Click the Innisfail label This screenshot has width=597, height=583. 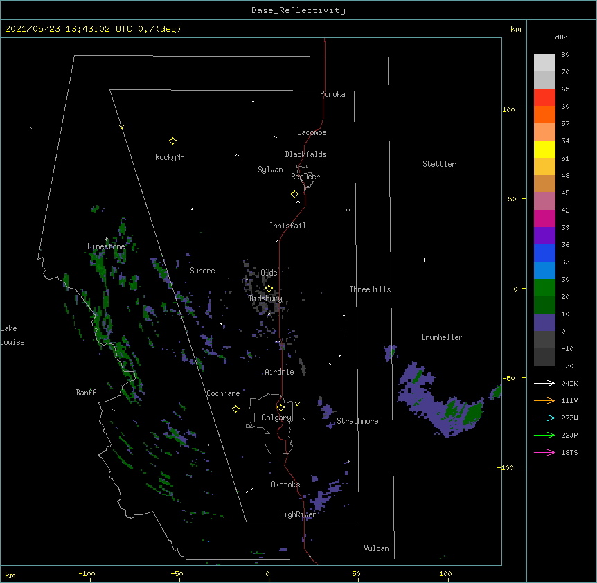point(287,226)
